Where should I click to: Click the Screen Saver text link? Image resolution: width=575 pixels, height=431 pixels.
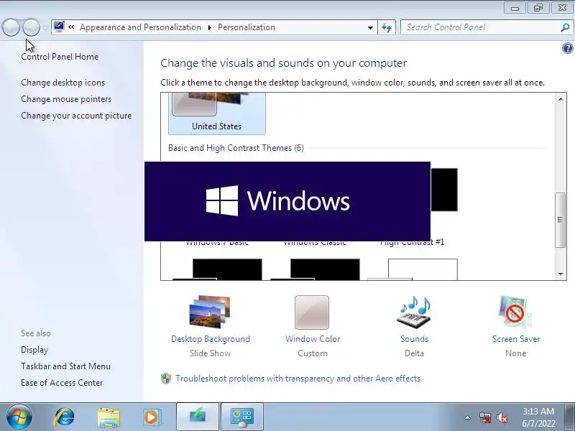[x=516, y=339]
